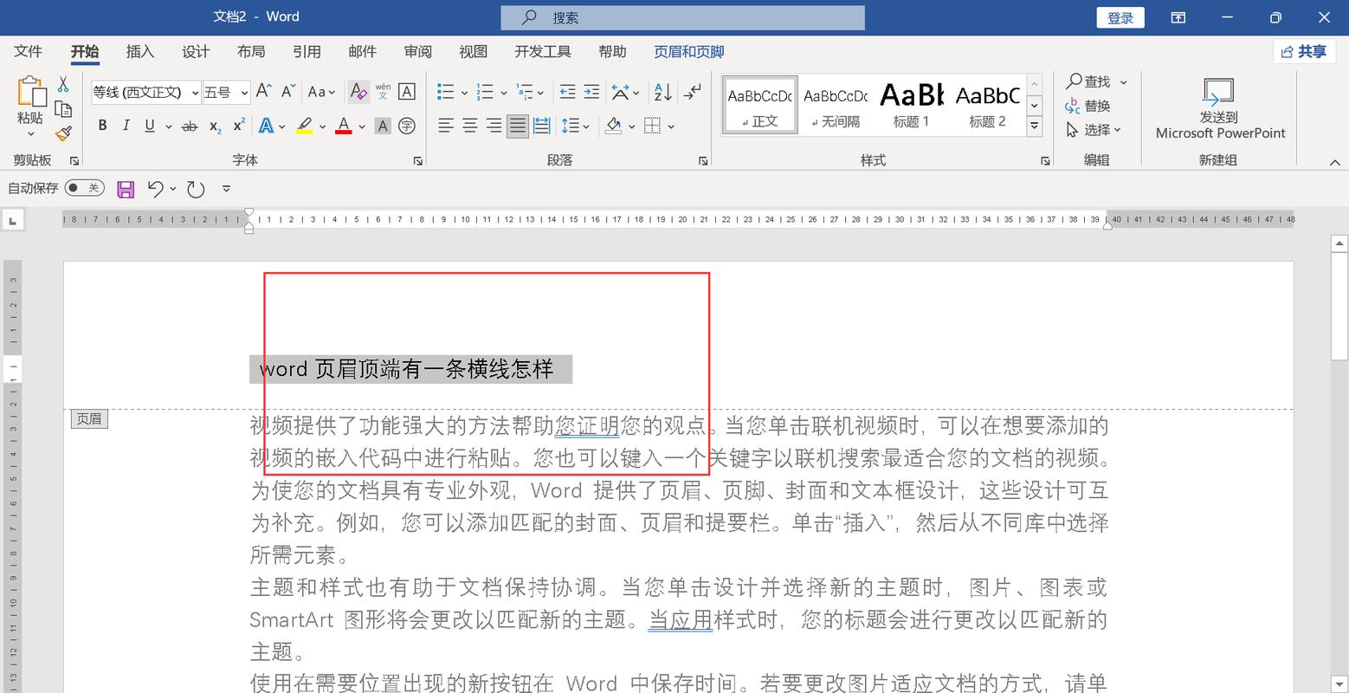Increase font size with A-up icon
Screen dimensions: 1349x693
pyautogui.click(x=264, y=91)
